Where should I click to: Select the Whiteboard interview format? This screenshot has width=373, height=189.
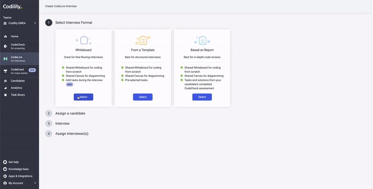click(x=84, y=97)
